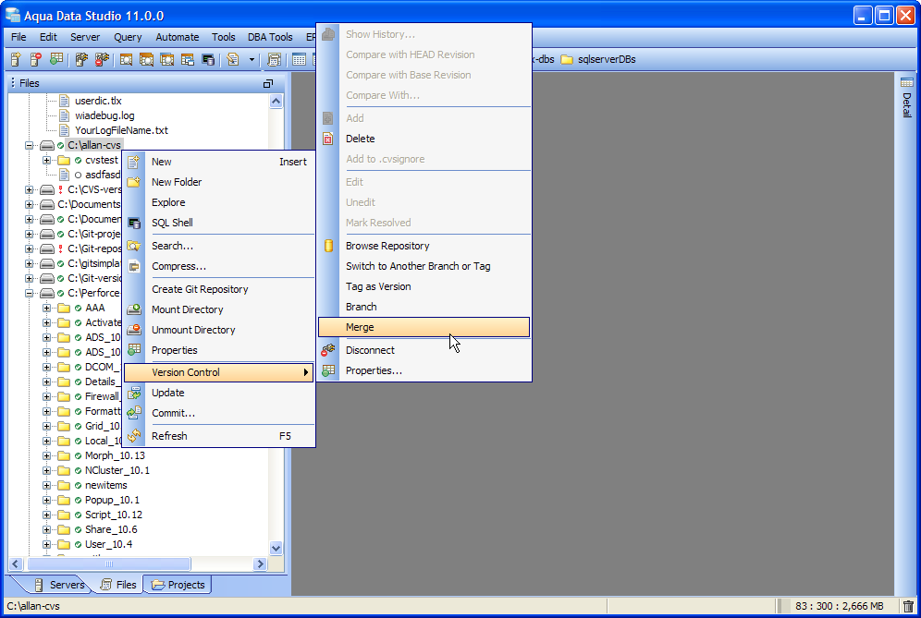This screenshot has height=618, width=921.
Task: Expand the cvstest folder node
Action: tap(46, 160)
